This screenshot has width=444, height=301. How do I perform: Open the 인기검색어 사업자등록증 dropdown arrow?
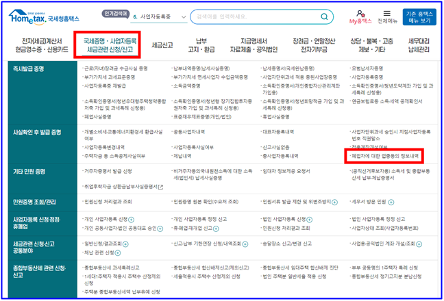click(x=184, y=17)
